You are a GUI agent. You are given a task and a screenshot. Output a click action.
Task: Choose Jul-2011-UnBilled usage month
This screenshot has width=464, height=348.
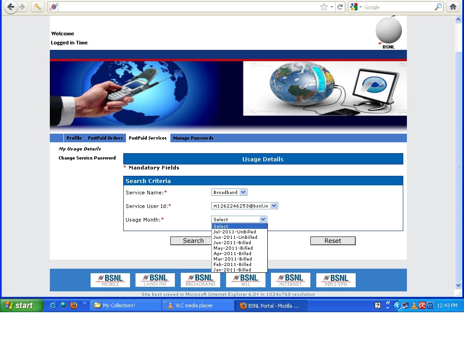coord(240,232)
